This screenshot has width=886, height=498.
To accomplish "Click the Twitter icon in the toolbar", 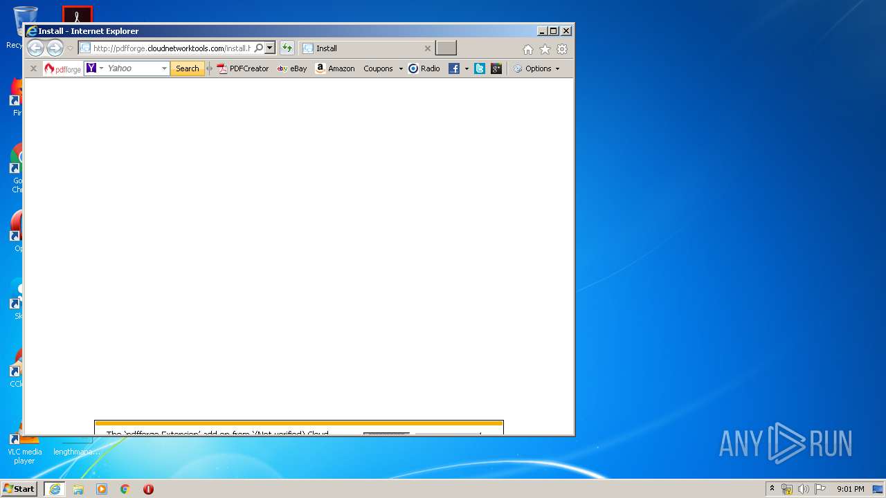I will tap(480, 68).
